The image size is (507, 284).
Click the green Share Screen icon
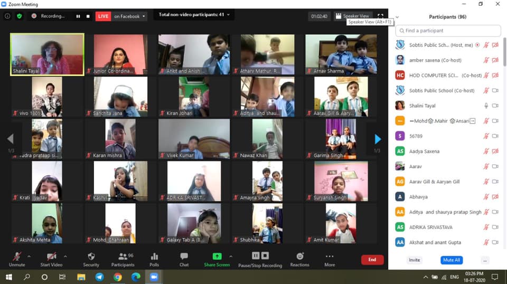[217, 257]
